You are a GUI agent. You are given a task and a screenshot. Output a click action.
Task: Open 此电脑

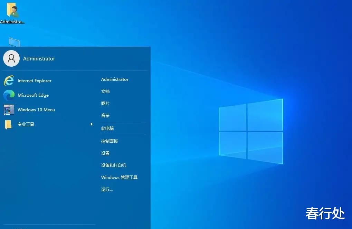107,128
